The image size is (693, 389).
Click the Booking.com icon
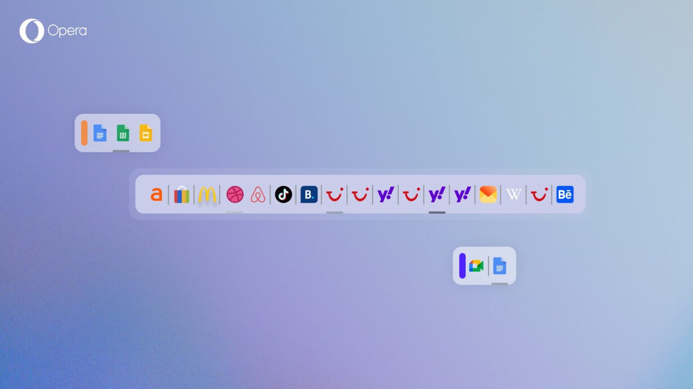pos(309,194)
